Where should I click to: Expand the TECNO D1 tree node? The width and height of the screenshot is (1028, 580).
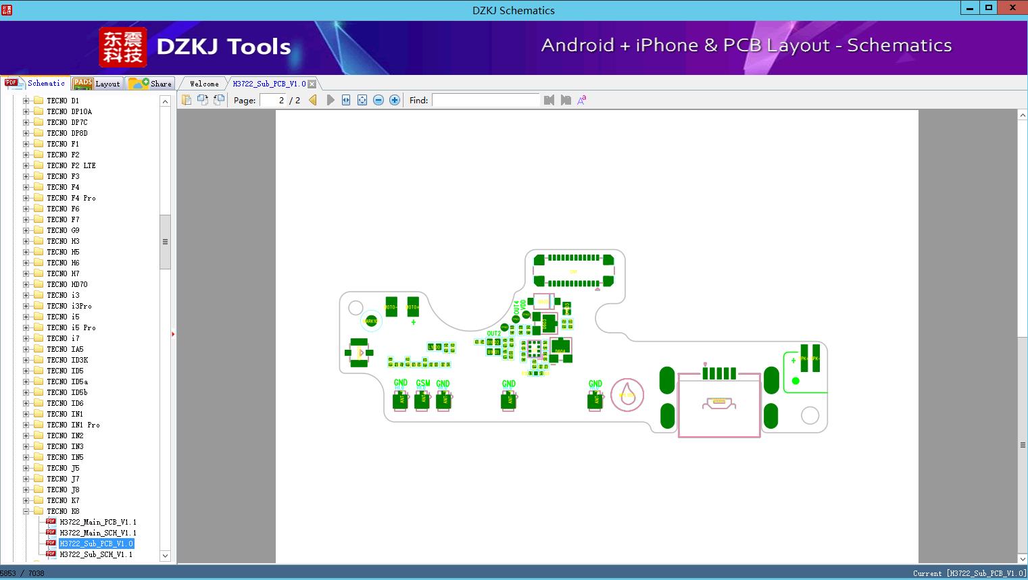(26, 101)
